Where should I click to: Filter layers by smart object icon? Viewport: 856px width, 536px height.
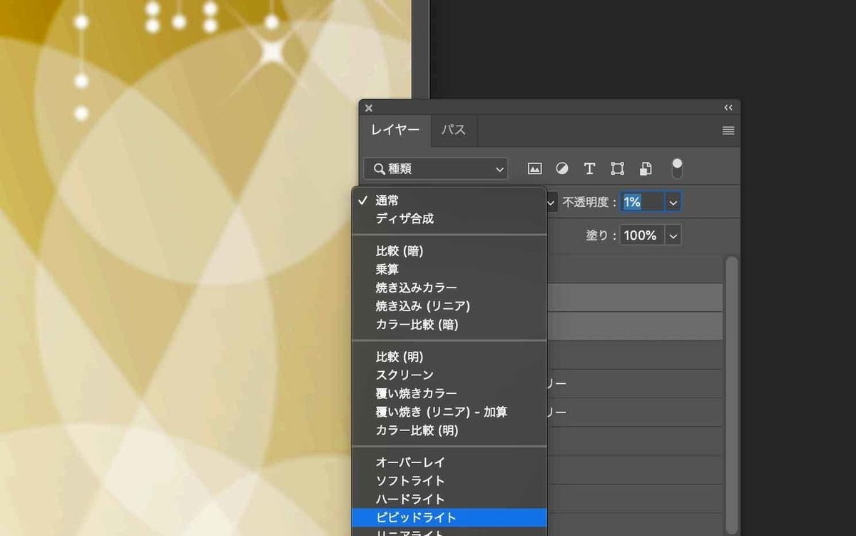point(646,169)
